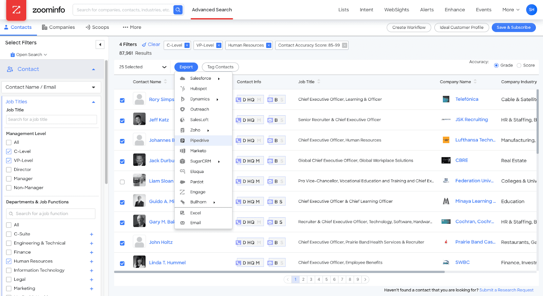The width and height of the screenshot is (543, 296).
Task: Click the Tag Contacts button
Action: tap(220, 67)
